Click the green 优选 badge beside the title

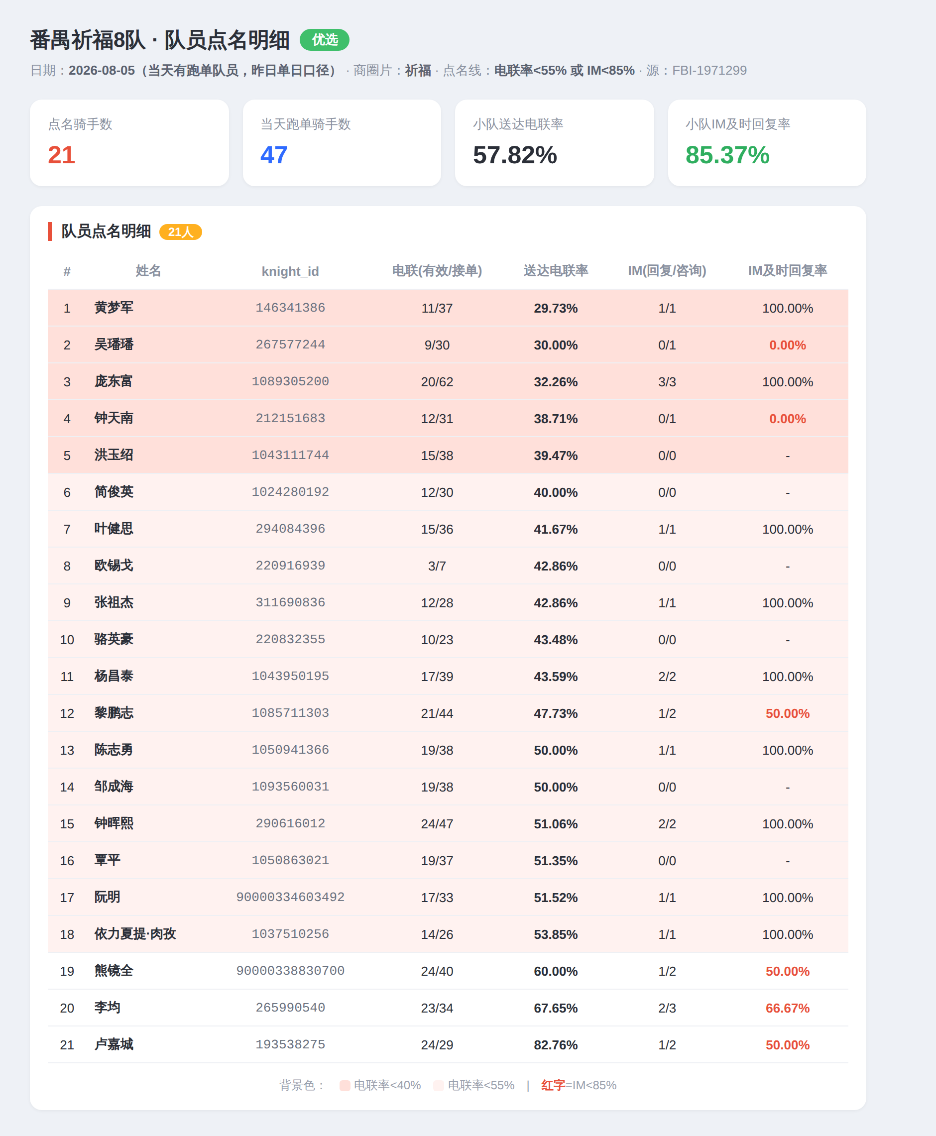point(324,40)
